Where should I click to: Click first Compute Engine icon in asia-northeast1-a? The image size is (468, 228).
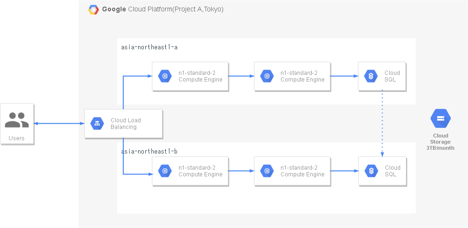(165, 76)
